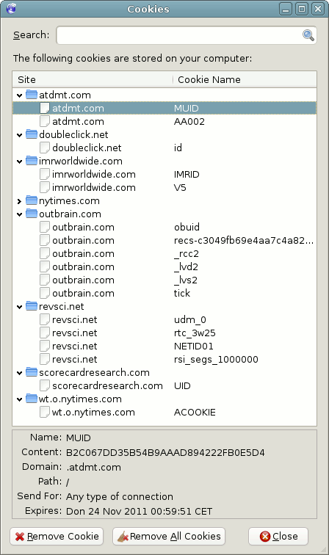This screenshot has width=329, height=555.
Task: Click the magnifier icon in search field
Action: pos(308,35)
